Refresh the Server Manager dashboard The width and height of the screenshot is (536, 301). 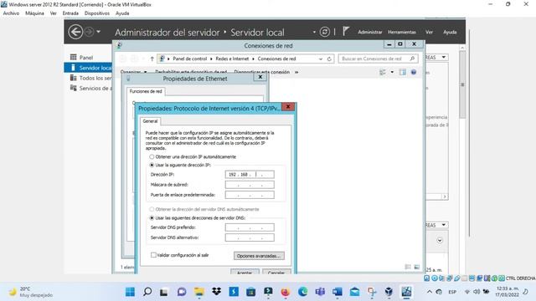click(324, 32)
